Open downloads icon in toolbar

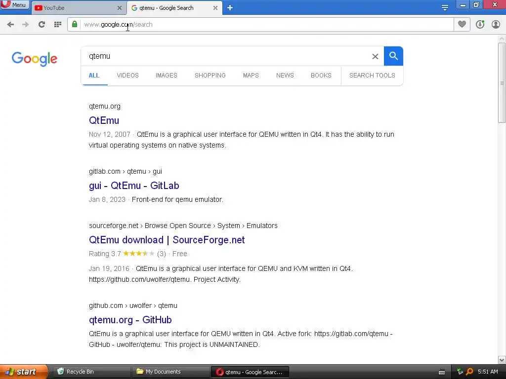[x=480, y=24]
